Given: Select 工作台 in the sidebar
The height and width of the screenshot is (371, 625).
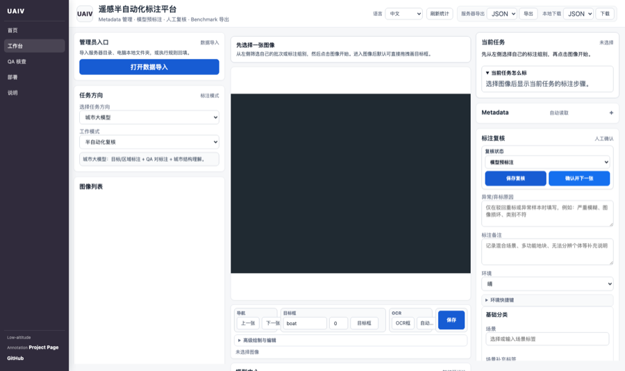Looking at the screenshot, I should pos(34,46).
